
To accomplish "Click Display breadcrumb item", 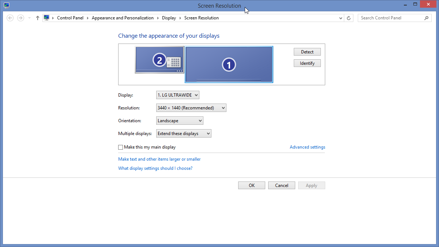I will [x=169, y=18].
